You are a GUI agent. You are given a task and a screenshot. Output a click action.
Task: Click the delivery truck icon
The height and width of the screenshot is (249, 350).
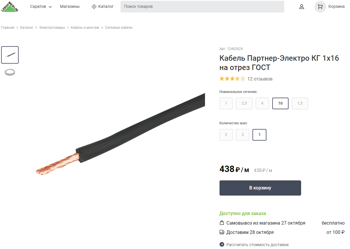pos(222,232)
